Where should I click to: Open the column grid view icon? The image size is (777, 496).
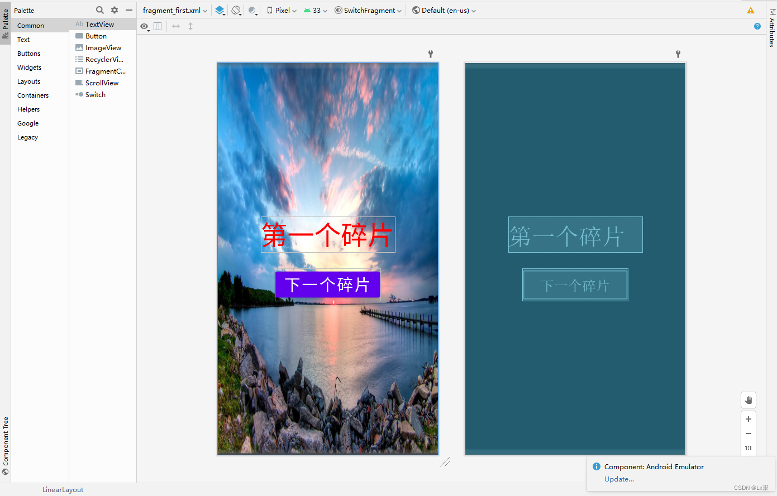click(158, 26)
